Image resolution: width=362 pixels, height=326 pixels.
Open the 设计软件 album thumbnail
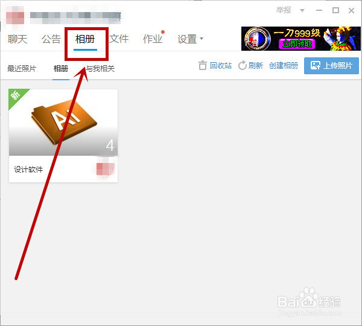[63, 122]
